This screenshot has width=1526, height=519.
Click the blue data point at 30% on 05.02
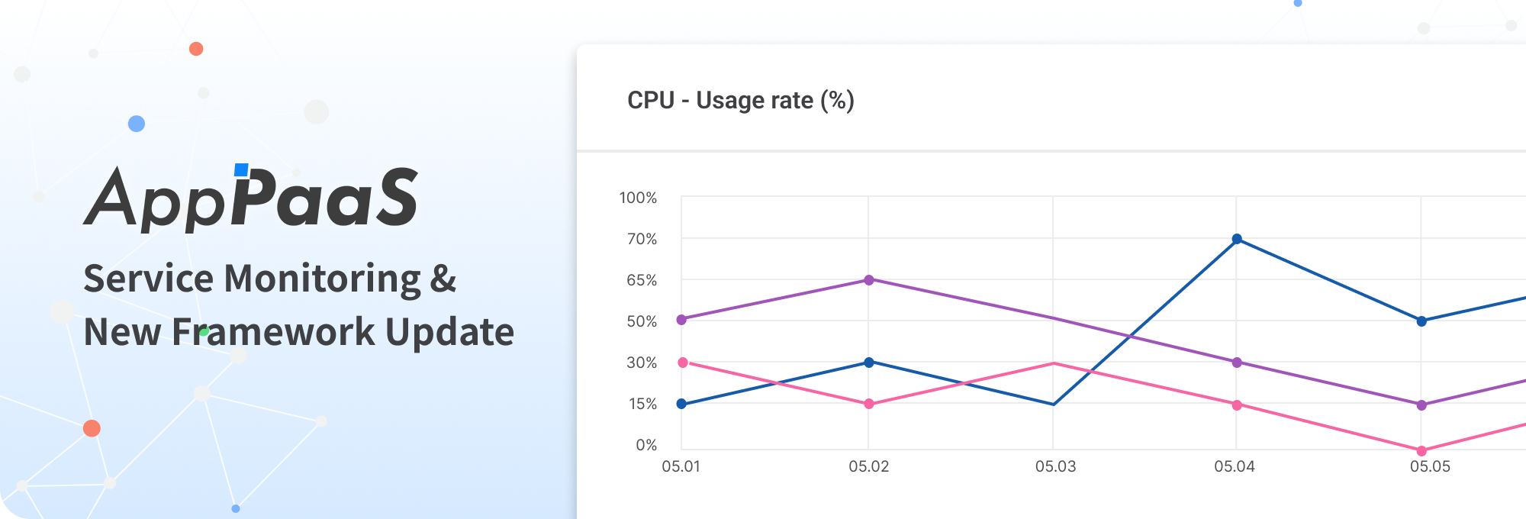(x=868, y=363)
